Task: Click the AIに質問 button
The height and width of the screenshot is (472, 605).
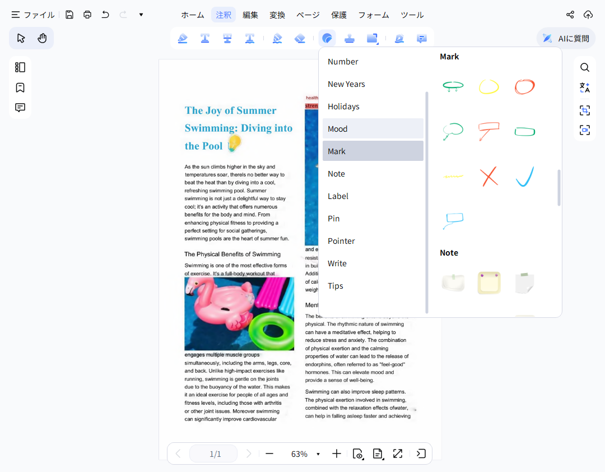Action: pyautogui.click(x=566, y=38)
